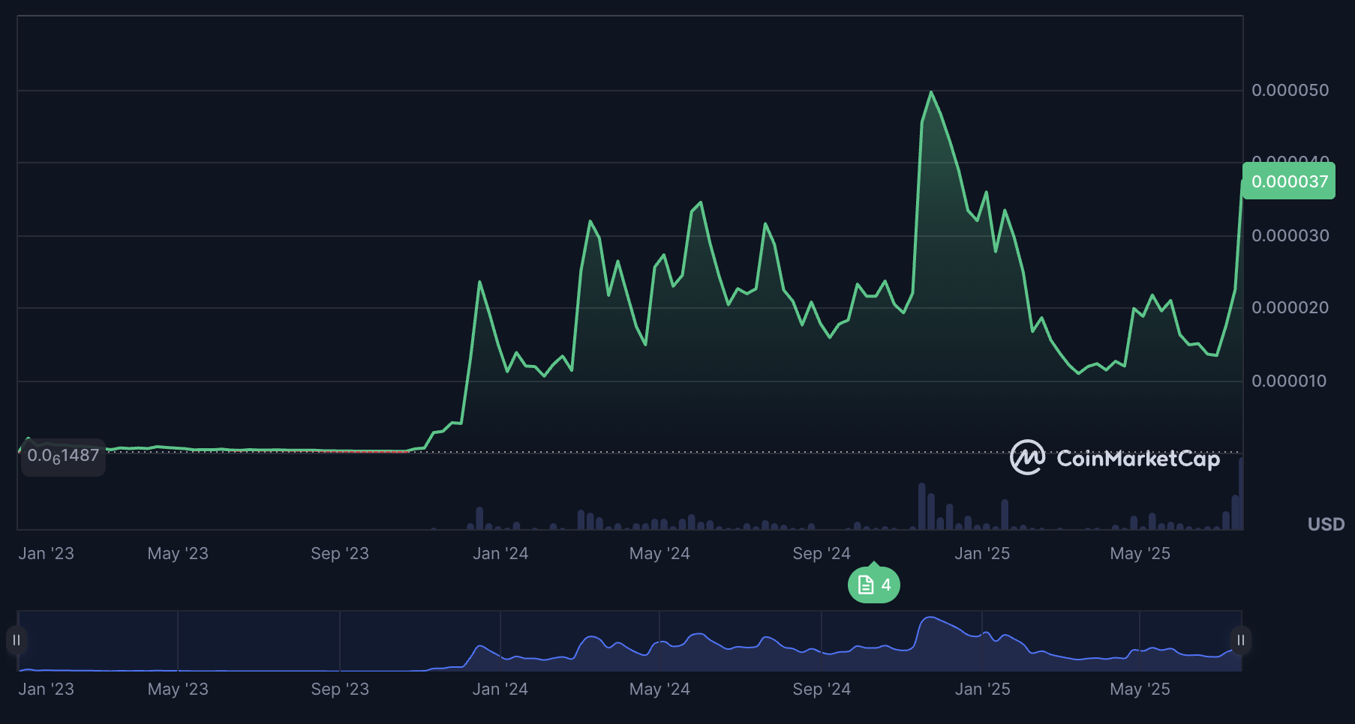This screenshot has width=1355, height=724.
Task: Select the USD currency label
Action: point(1326,524)
